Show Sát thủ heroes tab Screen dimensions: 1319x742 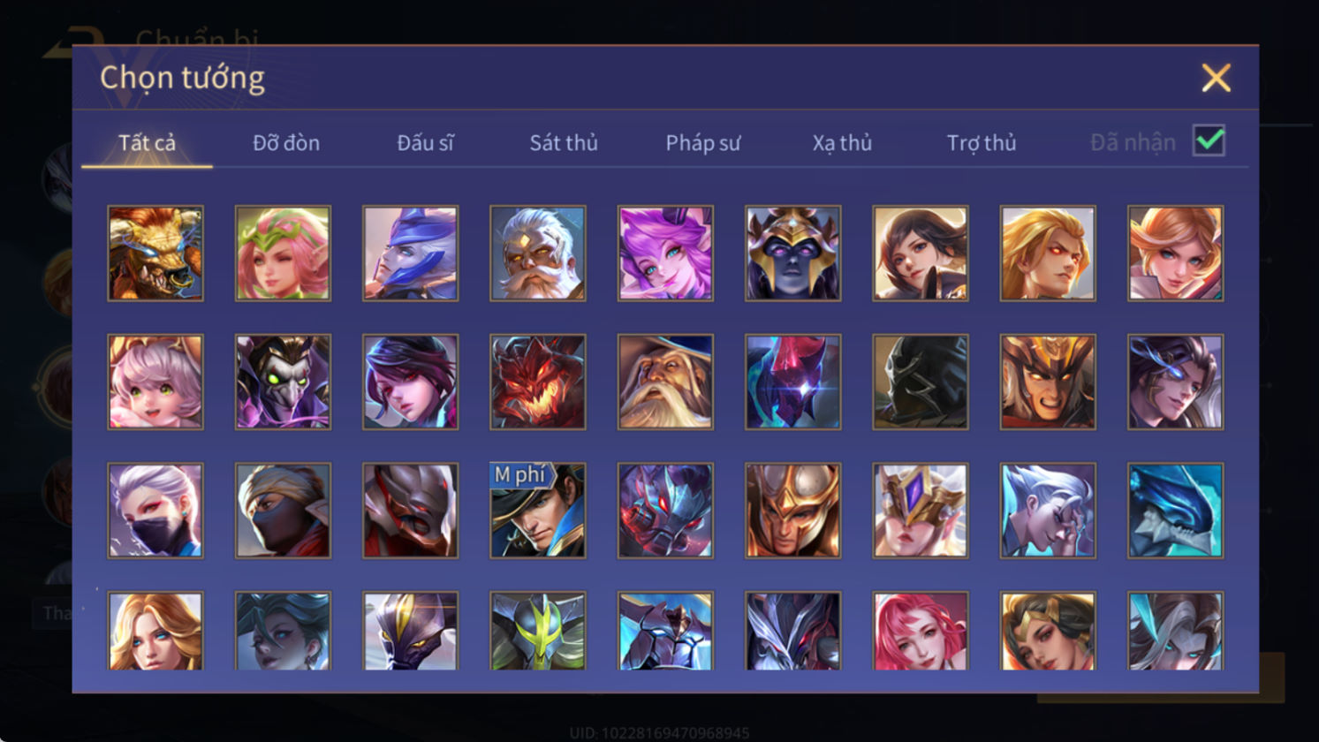pos(564,142)
